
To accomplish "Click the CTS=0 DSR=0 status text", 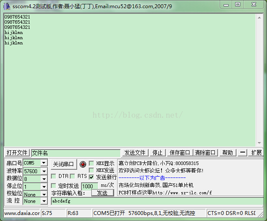I will (231, 213).
